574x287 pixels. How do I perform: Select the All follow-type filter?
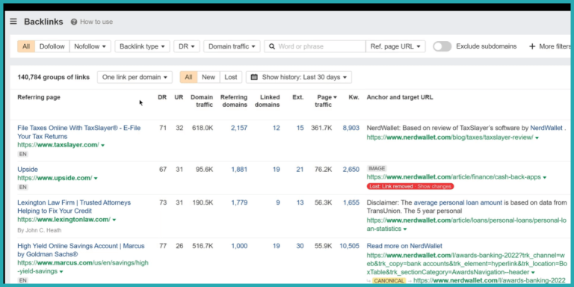(26, 46)
